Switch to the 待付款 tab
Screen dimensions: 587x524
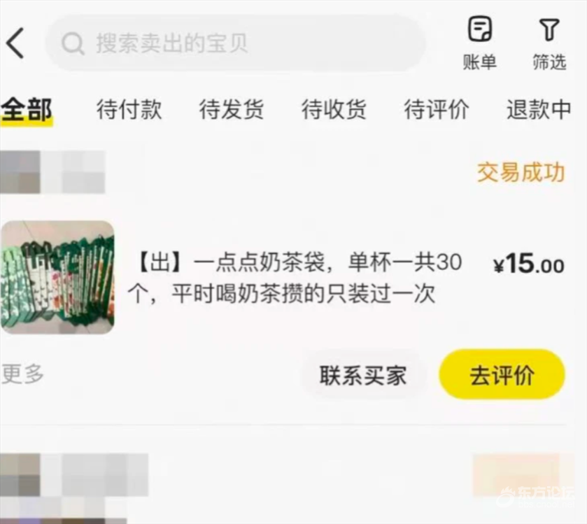(129, 110)
